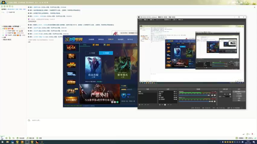Click the 停止推流 stop streaming button

[239, 92]
